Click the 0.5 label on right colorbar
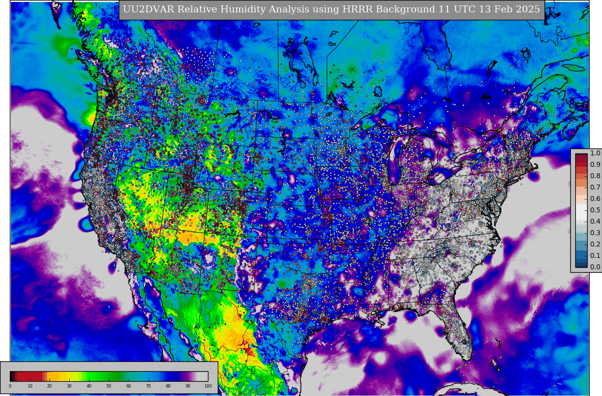The width and height of the screenshot is (602, 396). (595, 210)
